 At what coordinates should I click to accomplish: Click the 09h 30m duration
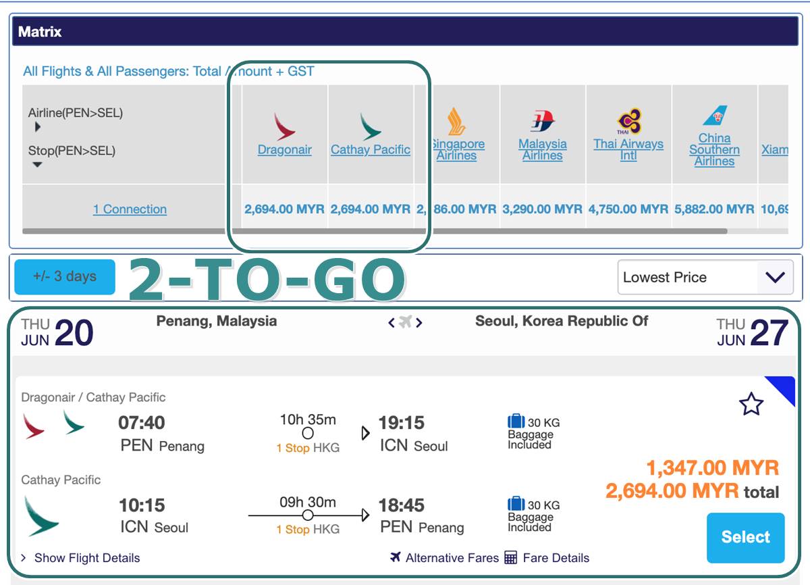308,502
